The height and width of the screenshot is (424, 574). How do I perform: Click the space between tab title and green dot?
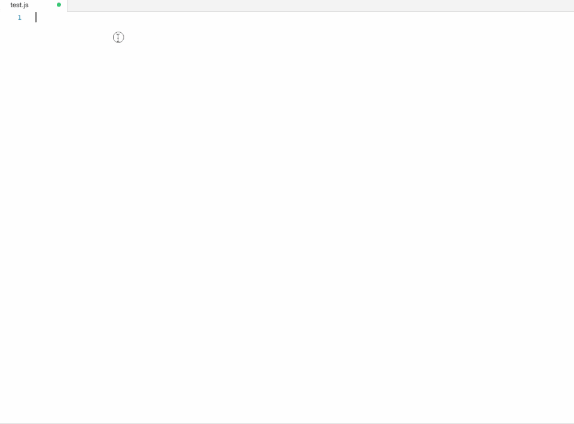(42, 5)
